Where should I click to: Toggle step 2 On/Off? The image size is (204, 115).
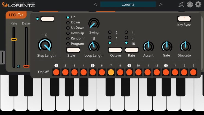coord(65,72)
